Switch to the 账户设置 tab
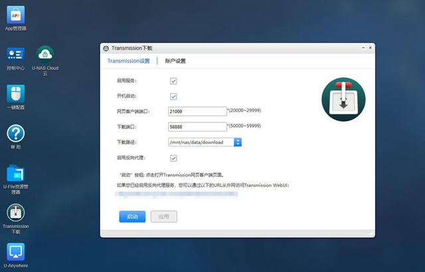Viewport: 425px width, 272px height. click(x=175, y=61)
